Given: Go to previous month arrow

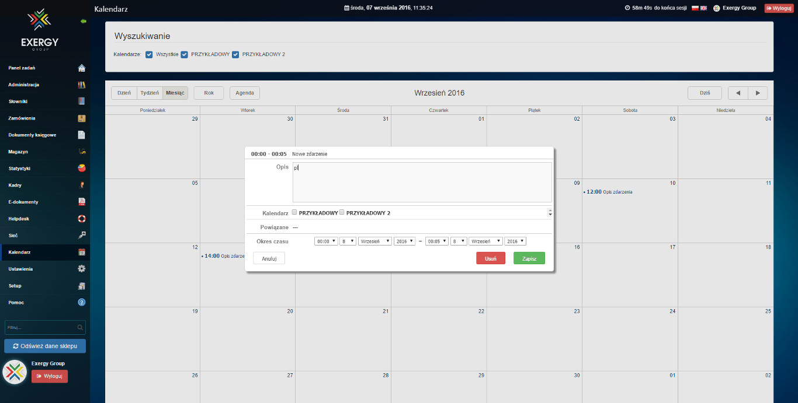Looking at the screenshot, I should point(738,93).
